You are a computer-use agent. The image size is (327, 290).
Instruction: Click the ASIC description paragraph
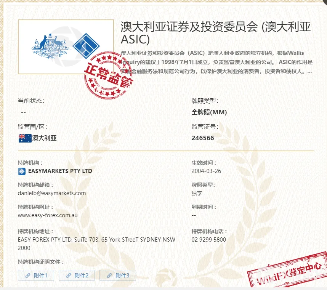pyautogui.click(x=216, y=62)
